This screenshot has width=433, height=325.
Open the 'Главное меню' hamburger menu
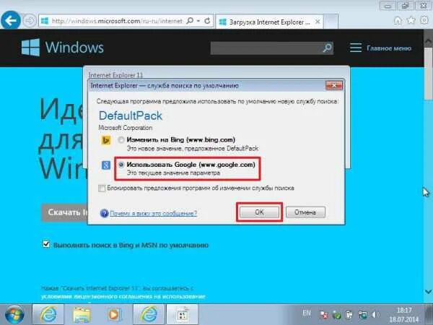tap(381, 48)
